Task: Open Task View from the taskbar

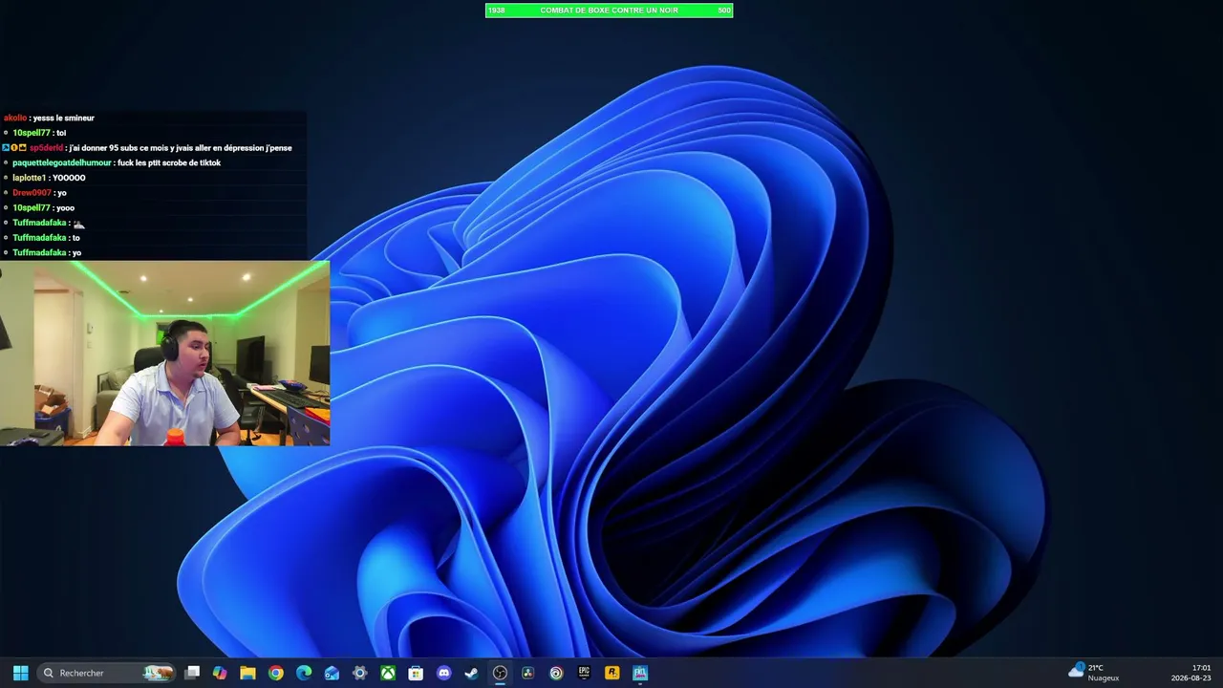Action: [x=192, y=673]
